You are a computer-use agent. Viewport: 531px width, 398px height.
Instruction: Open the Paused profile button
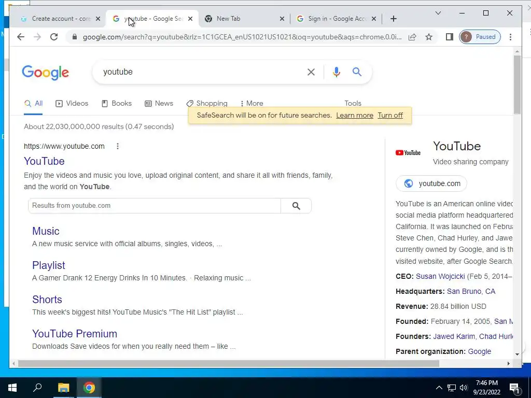(480, 37)
